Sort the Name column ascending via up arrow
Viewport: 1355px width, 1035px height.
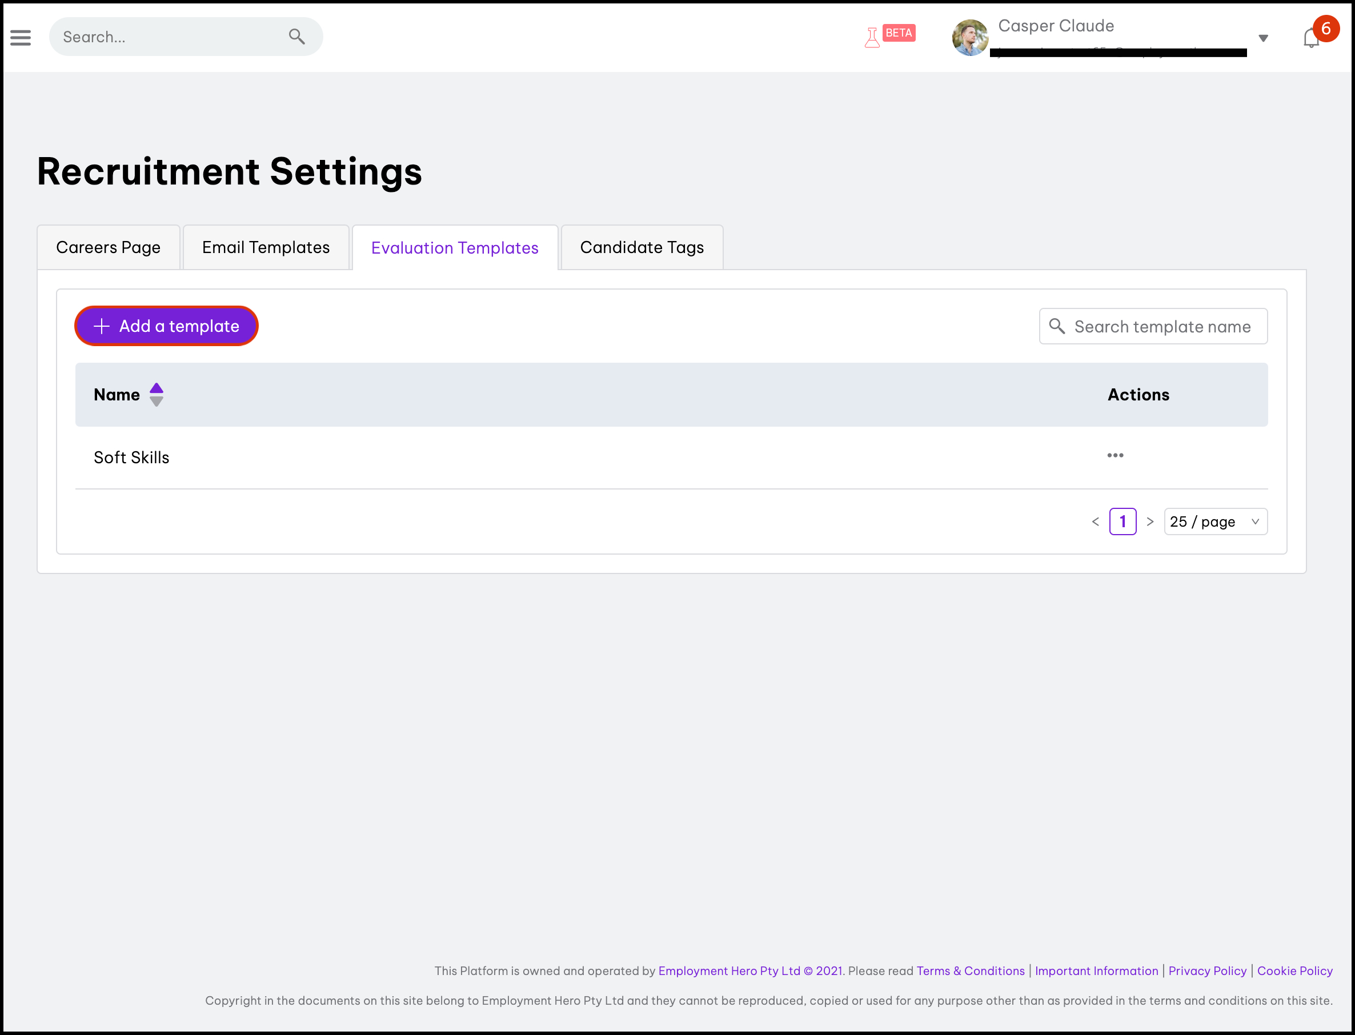[x=157, y=387]
